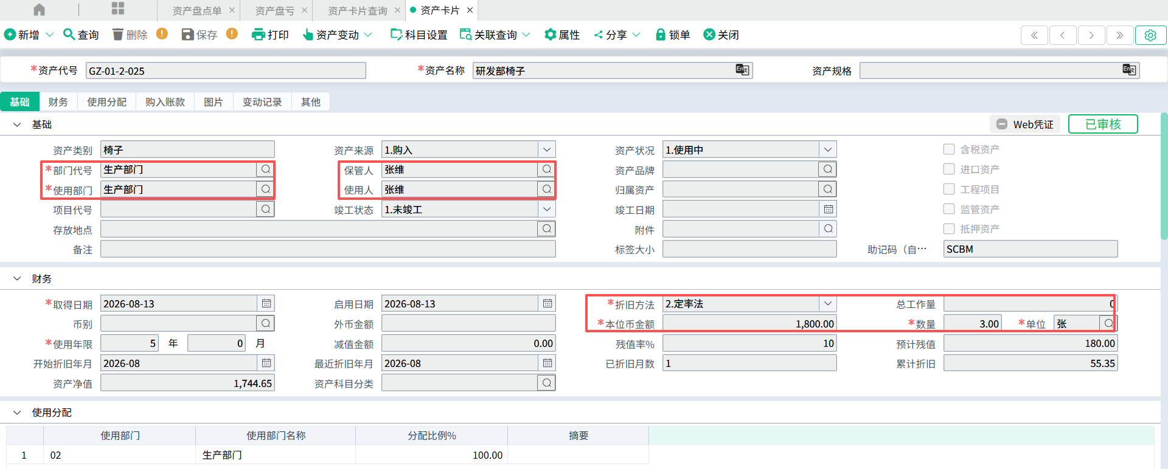Click the 打印 print toolbar button
The image size is (1168, 469).
(270, 35)
